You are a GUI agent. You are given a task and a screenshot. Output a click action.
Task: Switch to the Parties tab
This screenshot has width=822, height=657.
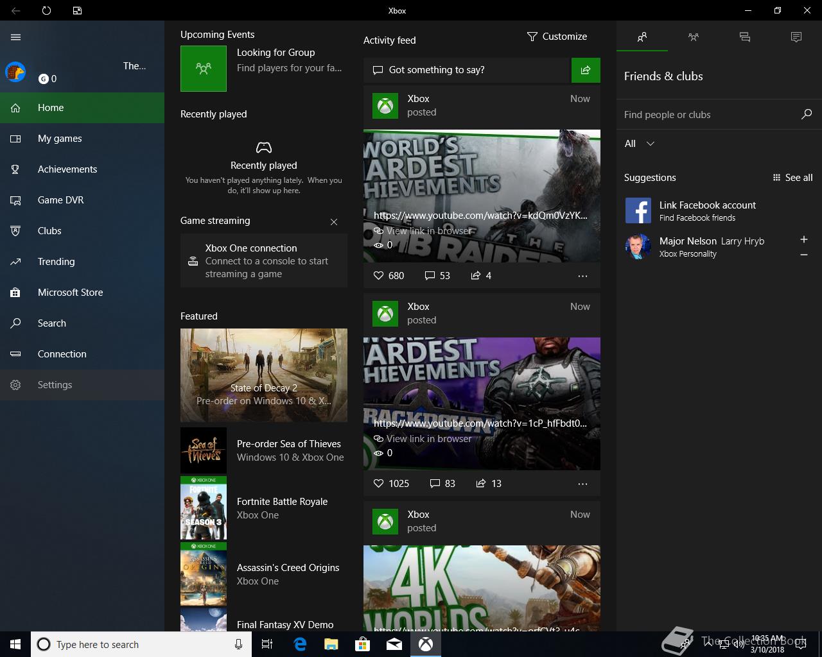coord(694,37)
